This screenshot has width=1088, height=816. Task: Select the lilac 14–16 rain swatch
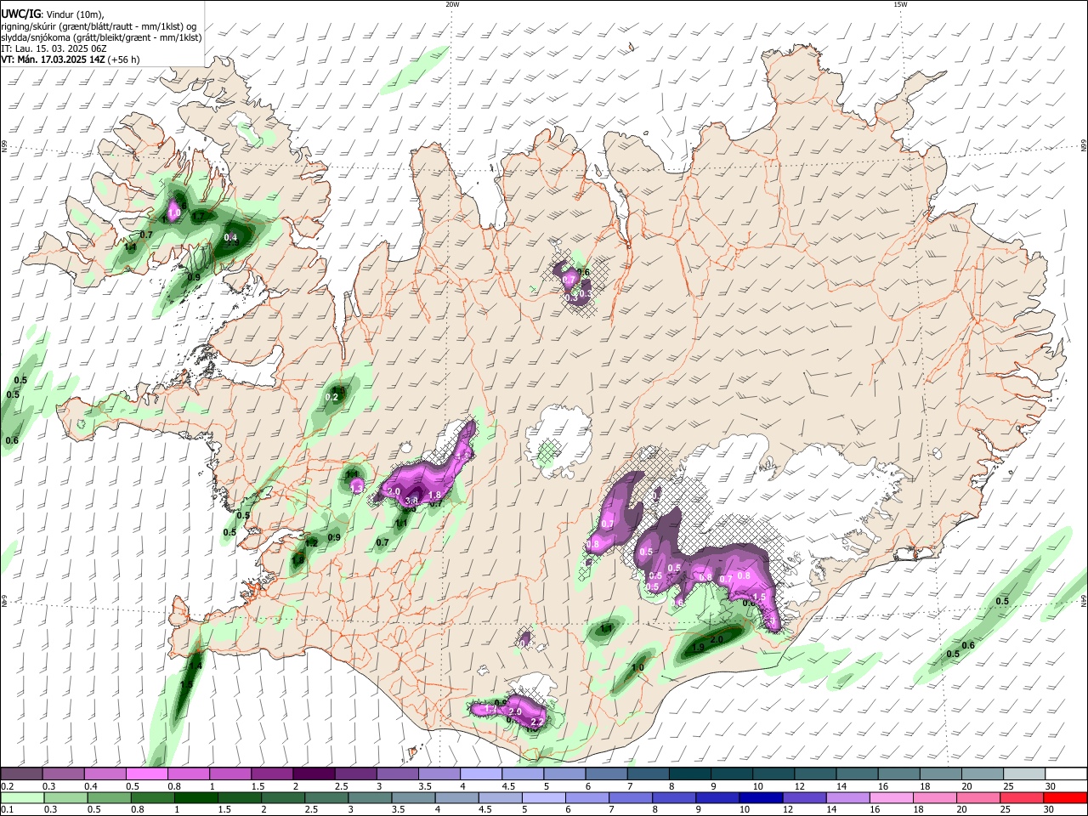coord(847,797)
